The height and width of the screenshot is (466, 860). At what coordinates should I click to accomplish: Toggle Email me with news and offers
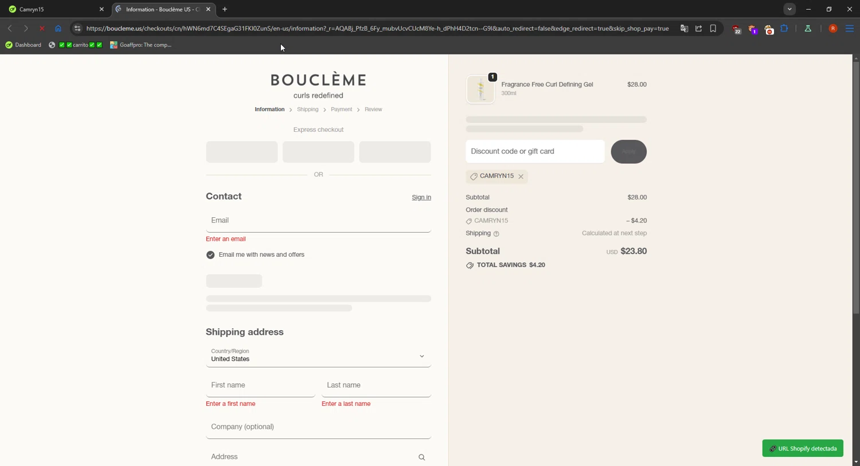point(210,255)
